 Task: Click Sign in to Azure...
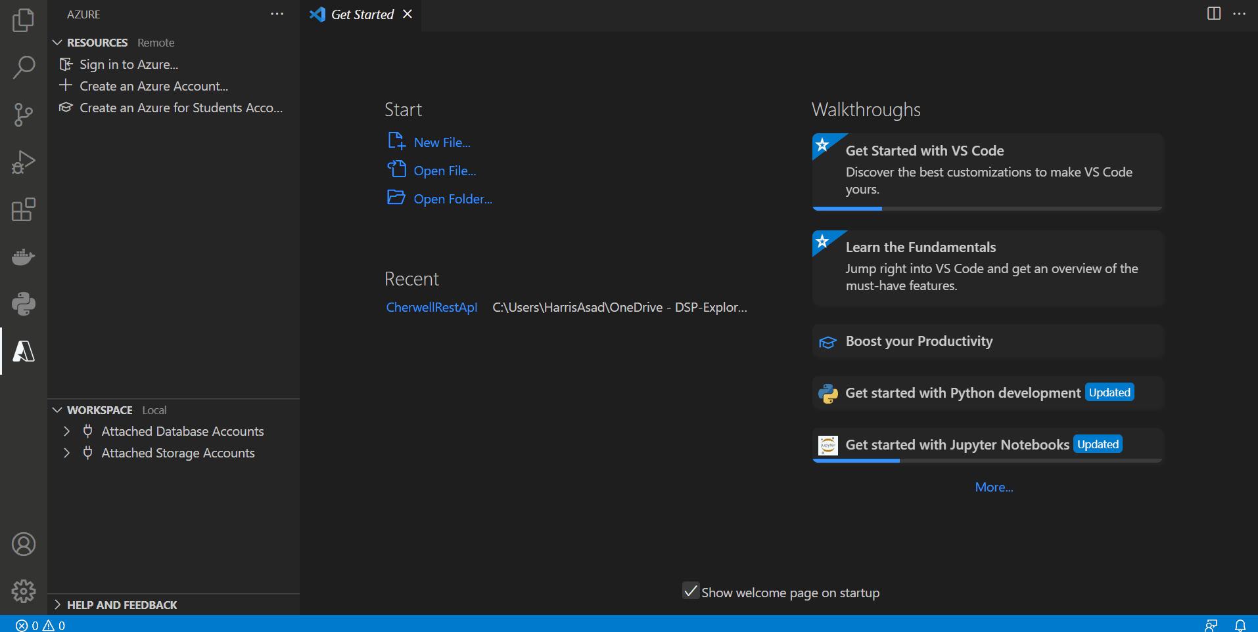click(129, 64)
